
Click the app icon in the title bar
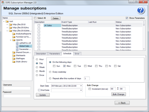click(x=3, y=2)
